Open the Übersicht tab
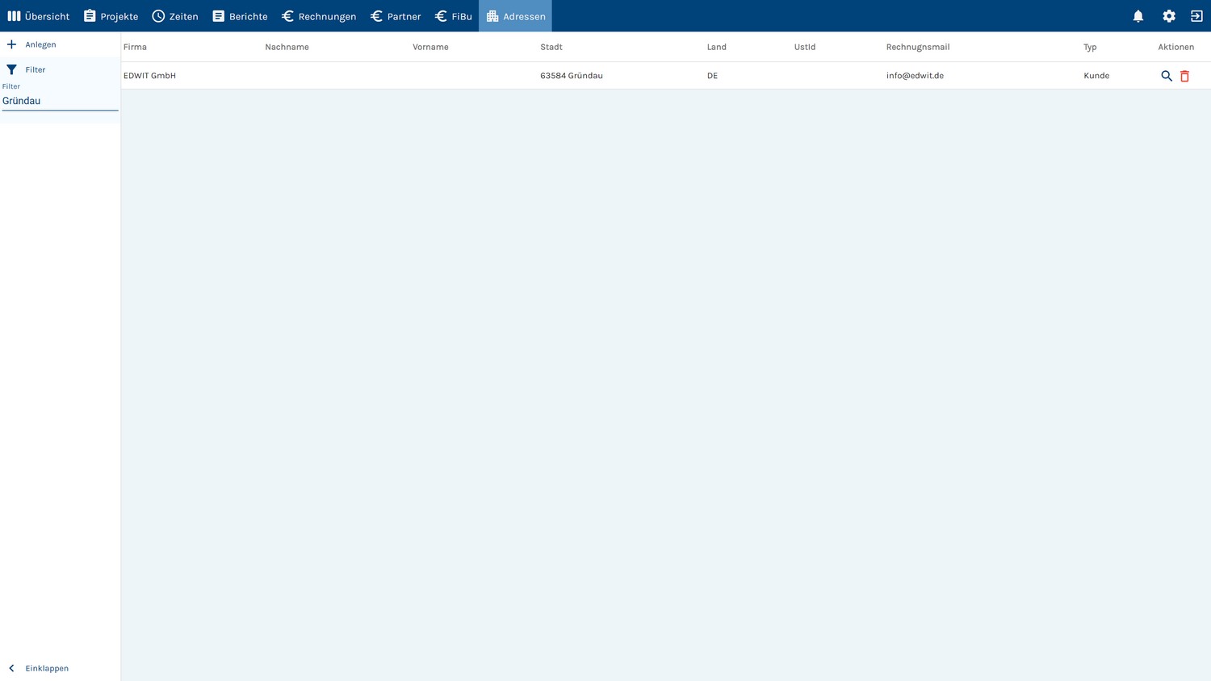Viewport: 1211px width, 681px height. 39,16
